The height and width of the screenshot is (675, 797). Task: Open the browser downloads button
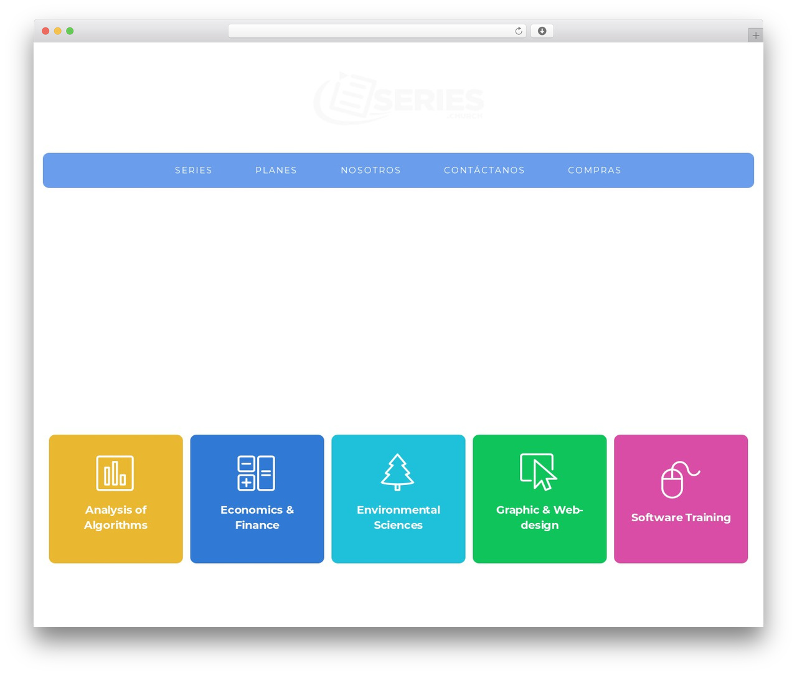pos(542,31)
